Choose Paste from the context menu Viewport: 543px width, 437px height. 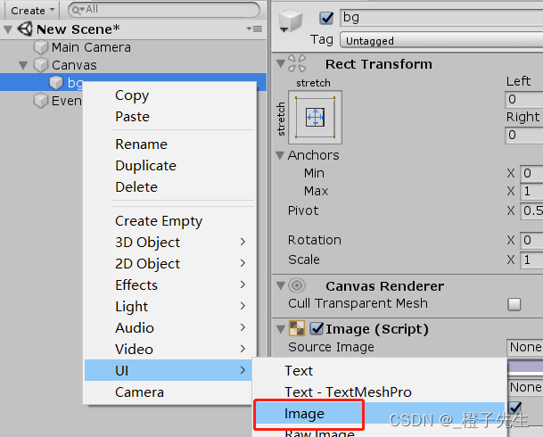170,117
